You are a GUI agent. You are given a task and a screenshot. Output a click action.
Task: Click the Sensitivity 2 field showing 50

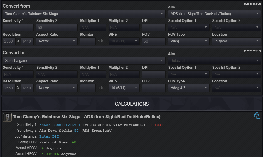click(x=57, y=28)
